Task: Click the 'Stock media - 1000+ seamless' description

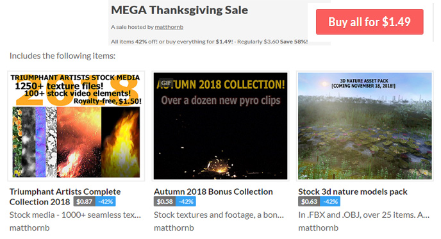Action: 75,215
